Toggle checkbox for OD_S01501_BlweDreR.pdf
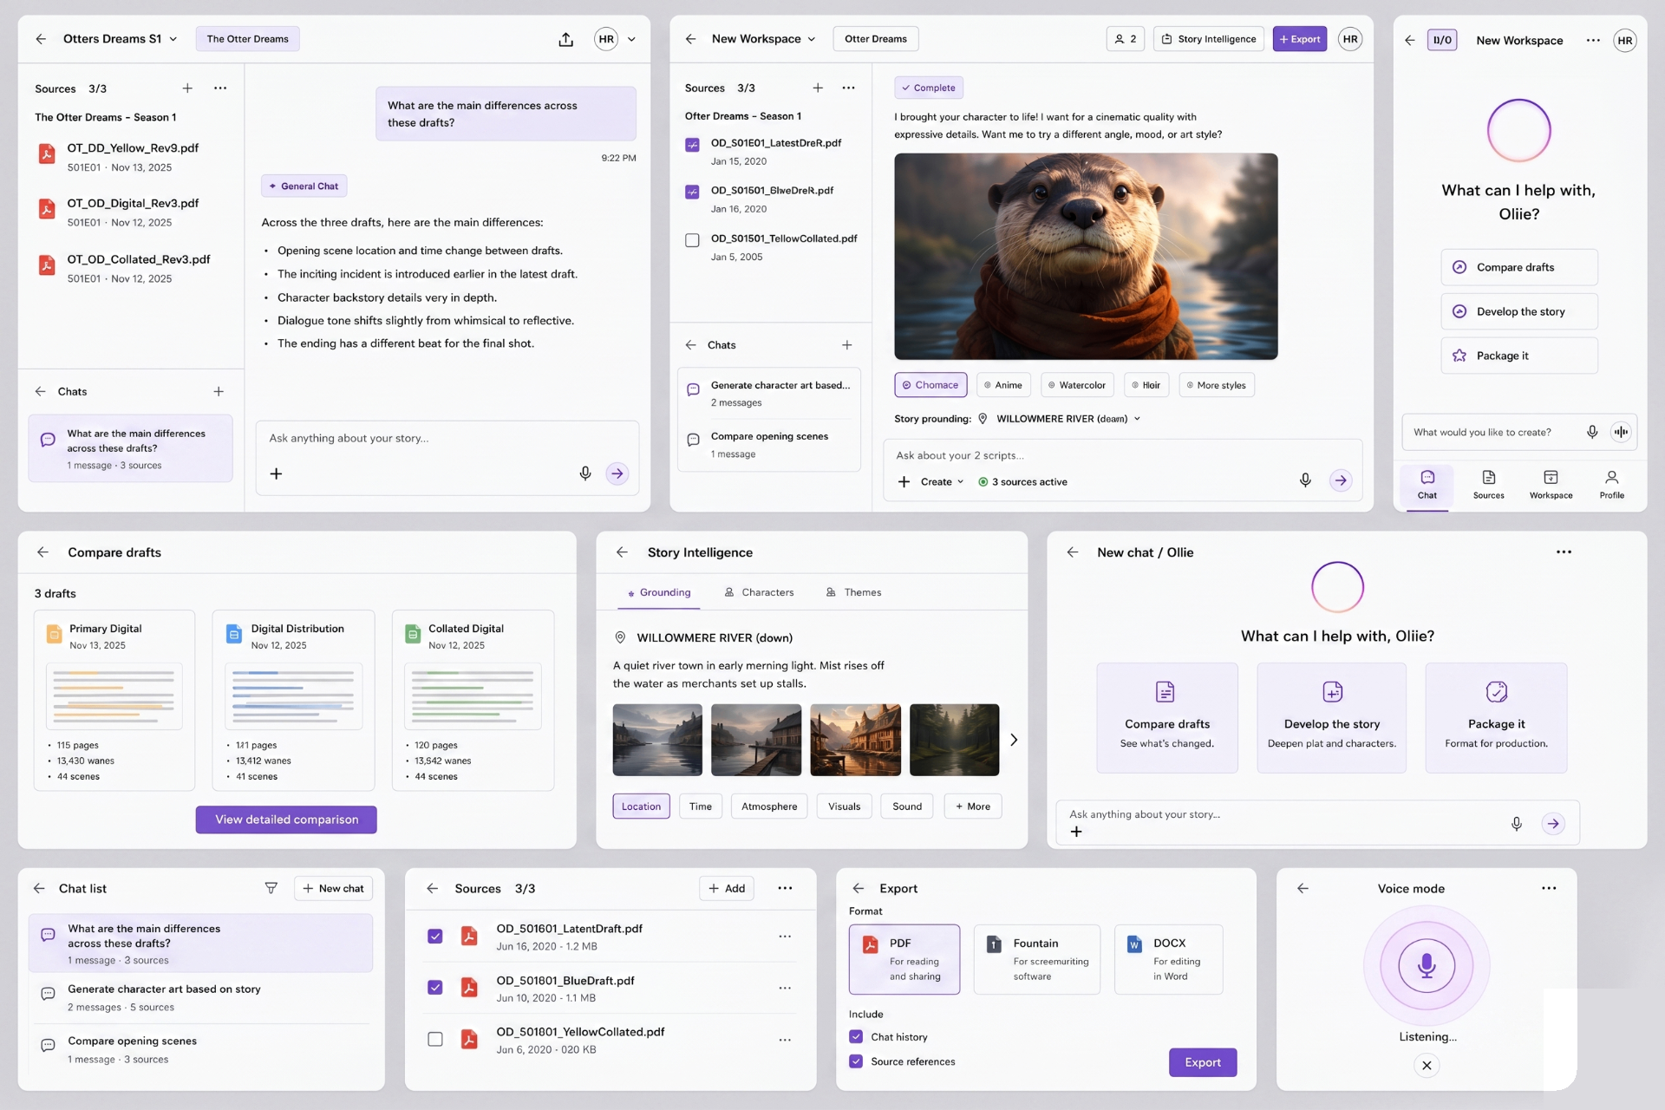The image size is (1665, 1110). click(692, 193)
